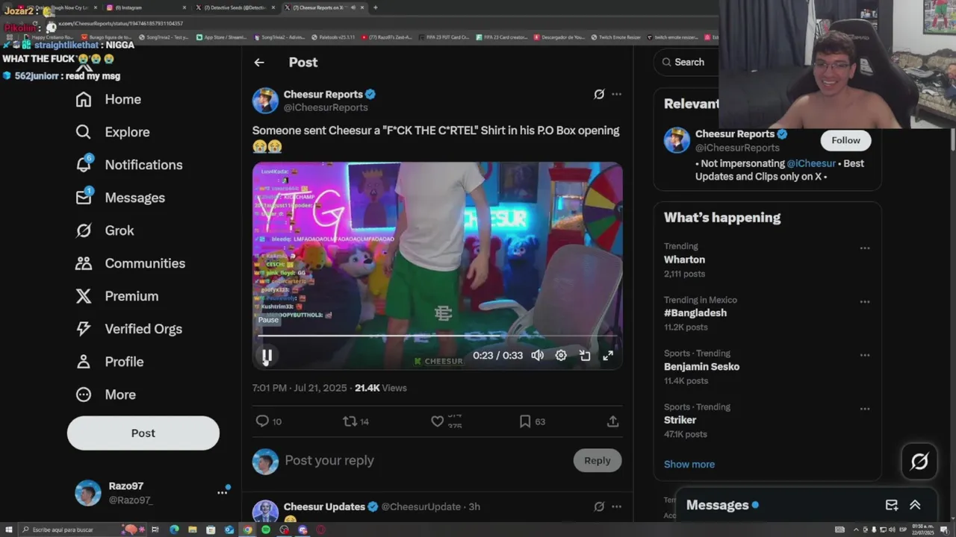Open the floating Grok button
Image resolution: width=956 pixels, height=537 pixels.
(919, 462)
